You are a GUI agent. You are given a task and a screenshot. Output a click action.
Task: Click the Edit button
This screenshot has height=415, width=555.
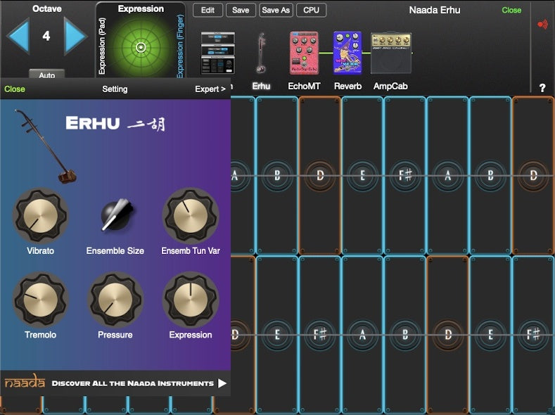coord(208,11)
